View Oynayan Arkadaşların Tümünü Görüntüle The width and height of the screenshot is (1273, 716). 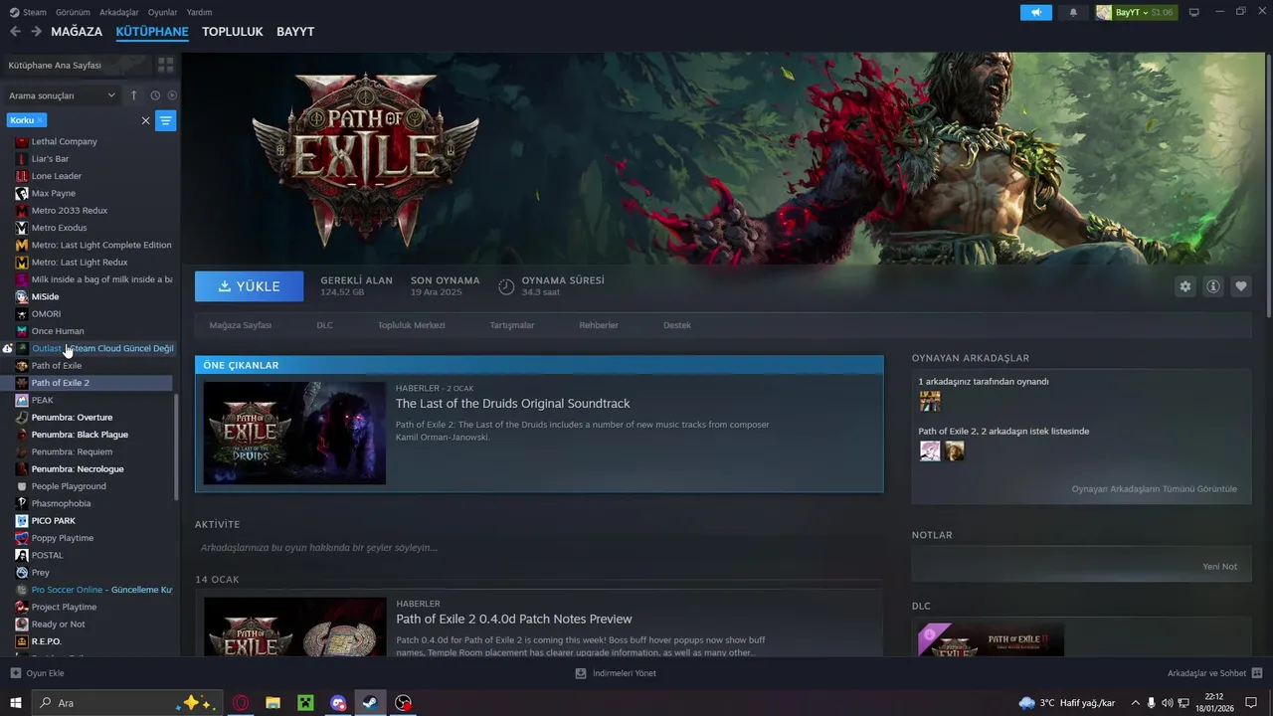(x=1154, y=489)
